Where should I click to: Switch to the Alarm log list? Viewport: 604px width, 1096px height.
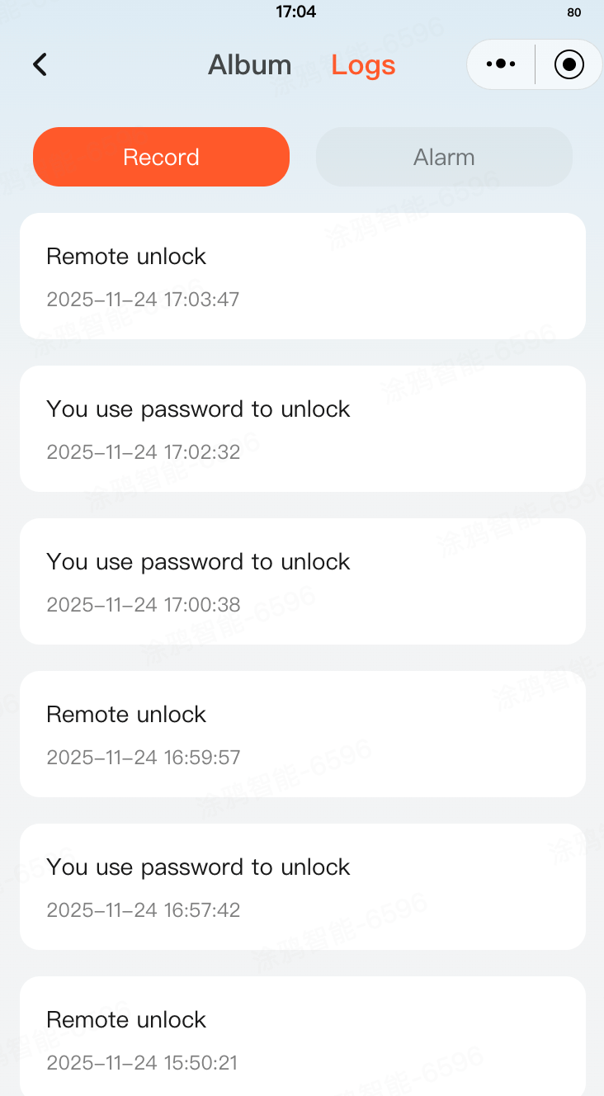coord(444,157)
